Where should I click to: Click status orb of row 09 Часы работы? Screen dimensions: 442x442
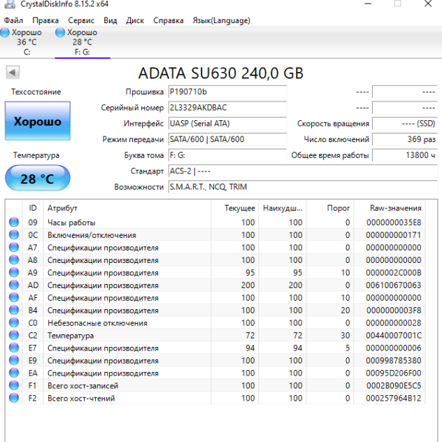14,222
